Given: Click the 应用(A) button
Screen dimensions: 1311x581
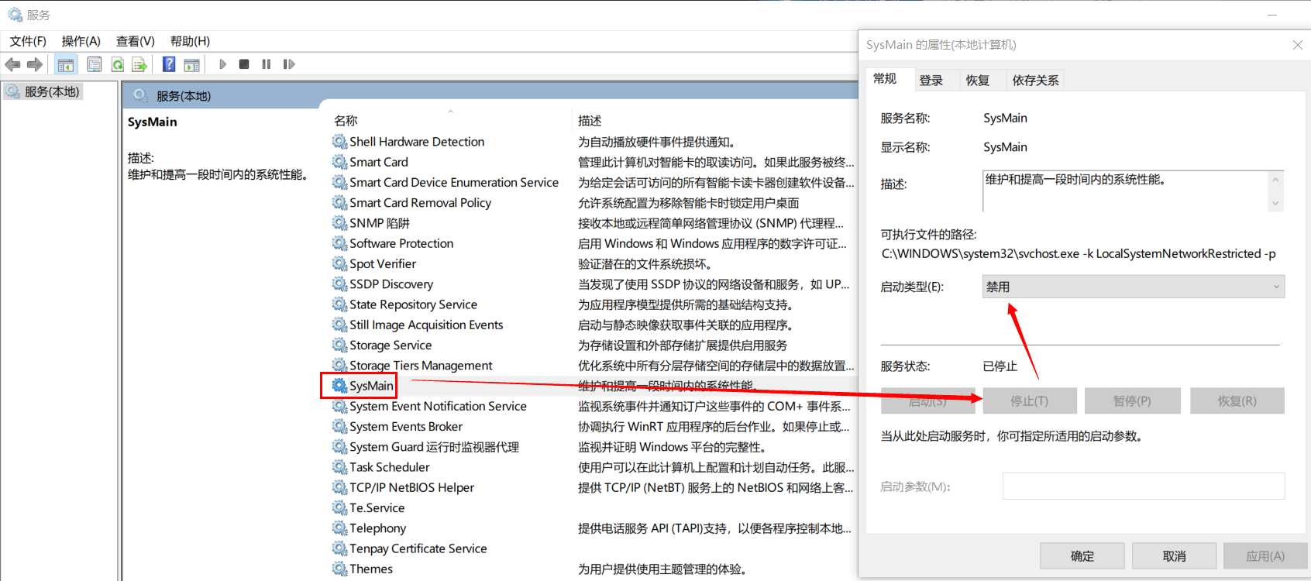Looking at the screenshot, I should 1265,556.
